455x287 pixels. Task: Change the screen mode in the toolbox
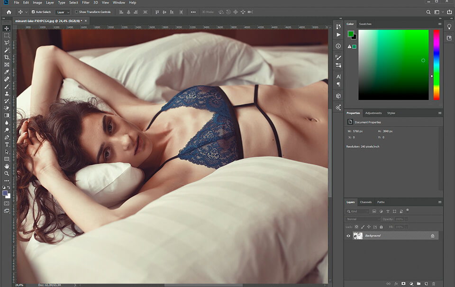pos(7,211)
